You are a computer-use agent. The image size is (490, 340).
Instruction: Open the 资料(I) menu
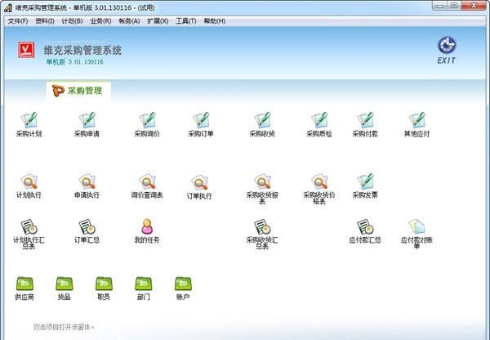click(x=45, y=21)
